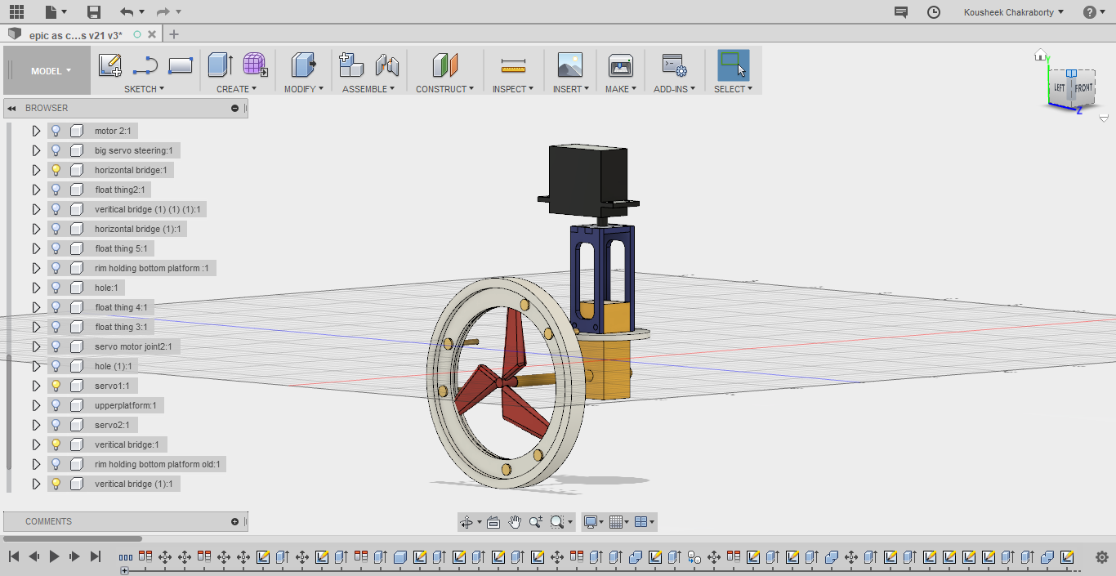Show the motor 2:1 component
The height and width of the screenshot is (576, 1116).
click(55, 131)
